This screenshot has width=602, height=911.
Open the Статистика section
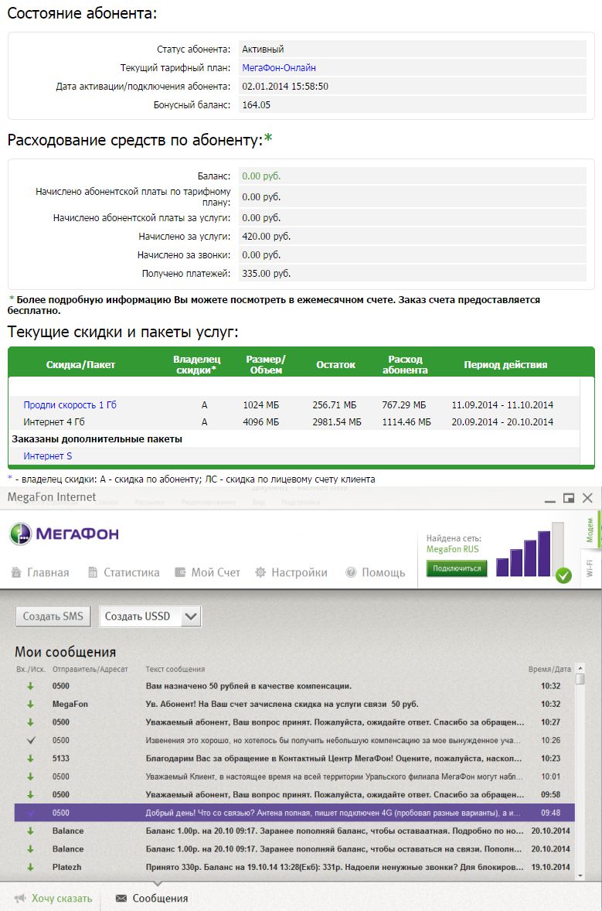[x=123, y=572]
